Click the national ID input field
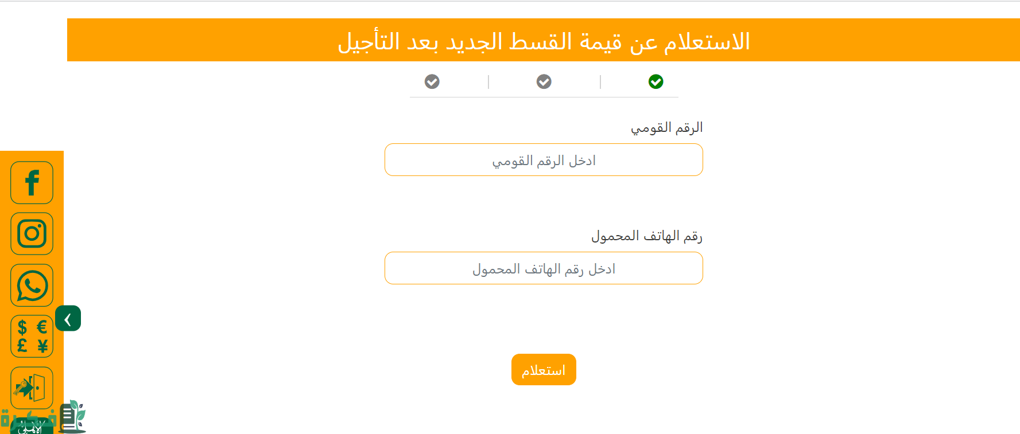The height and width of the screenshot is (434, 1020). pos(544,160)
